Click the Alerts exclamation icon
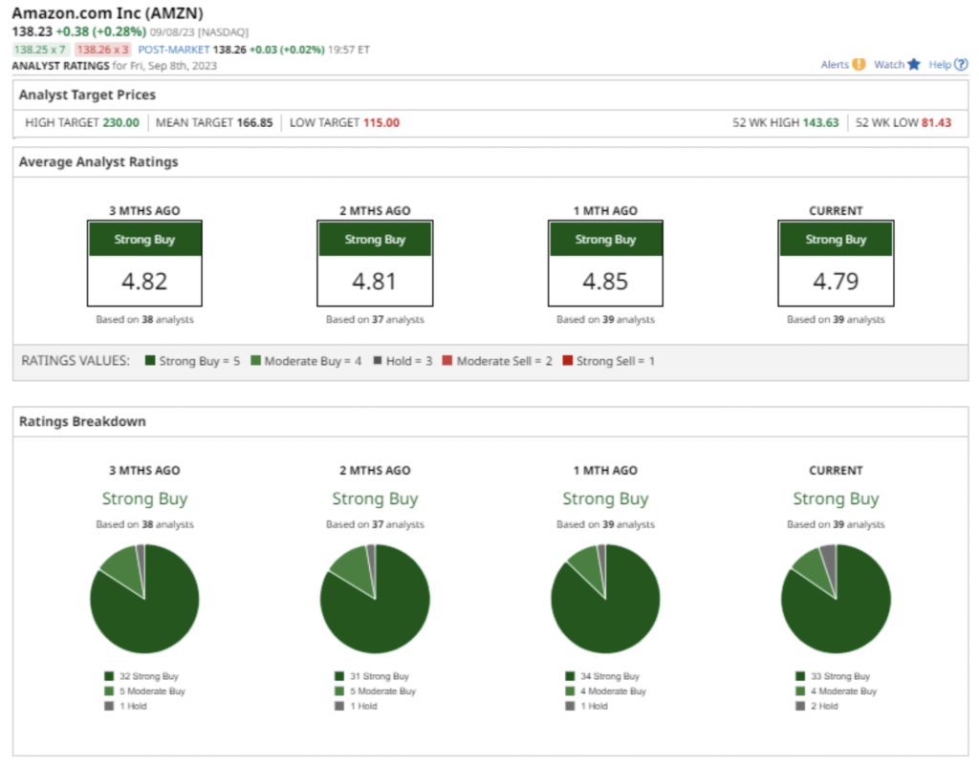This screenshot has height=764, width=979. (x=859, y=64)
